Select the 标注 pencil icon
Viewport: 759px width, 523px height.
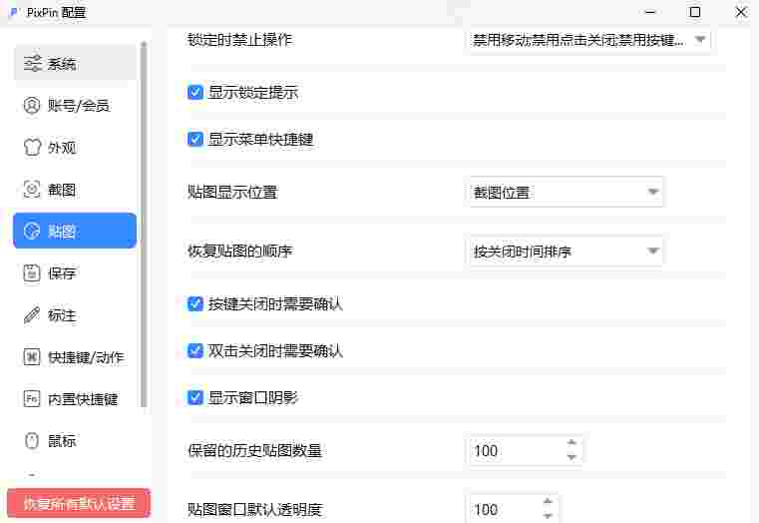(x=33, y=315)
